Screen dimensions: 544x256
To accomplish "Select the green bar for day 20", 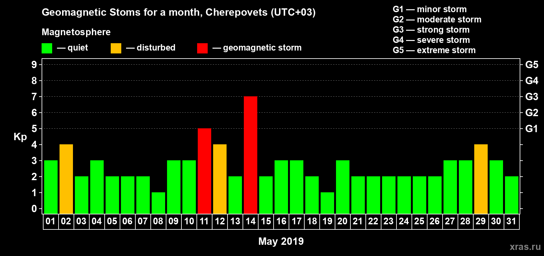I will click(343, 187).
